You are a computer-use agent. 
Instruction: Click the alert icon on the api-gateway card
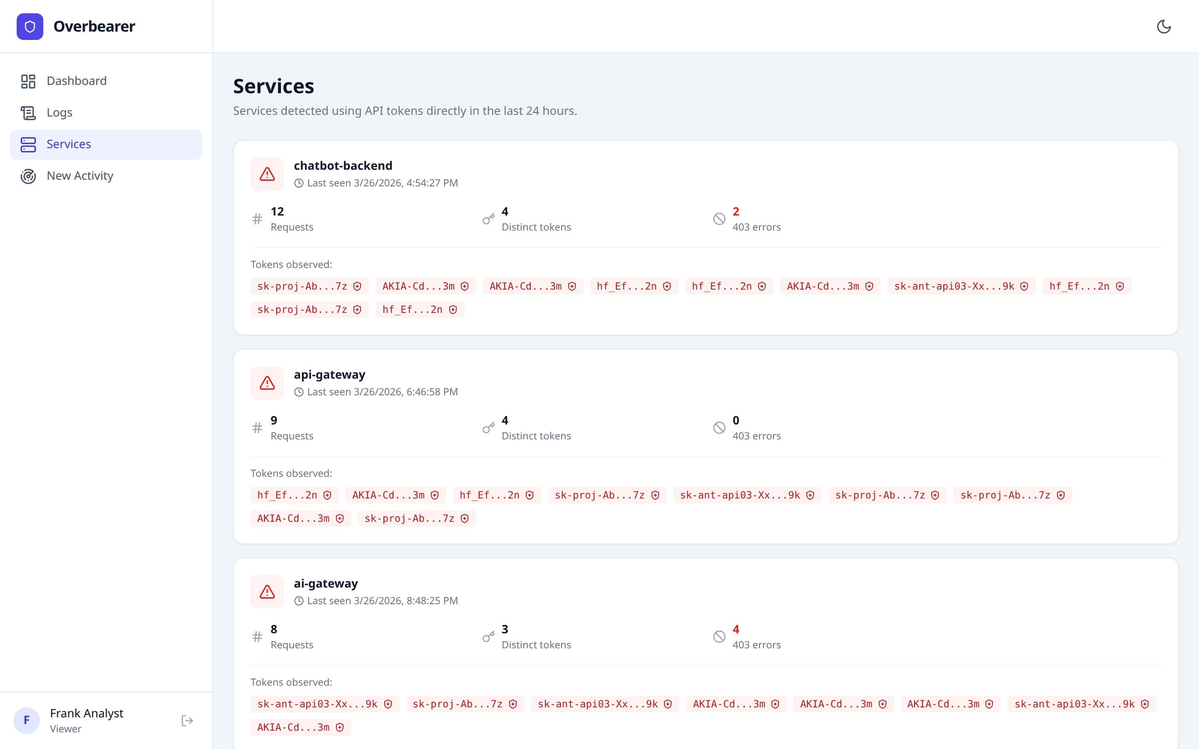[x=266, y=382]
